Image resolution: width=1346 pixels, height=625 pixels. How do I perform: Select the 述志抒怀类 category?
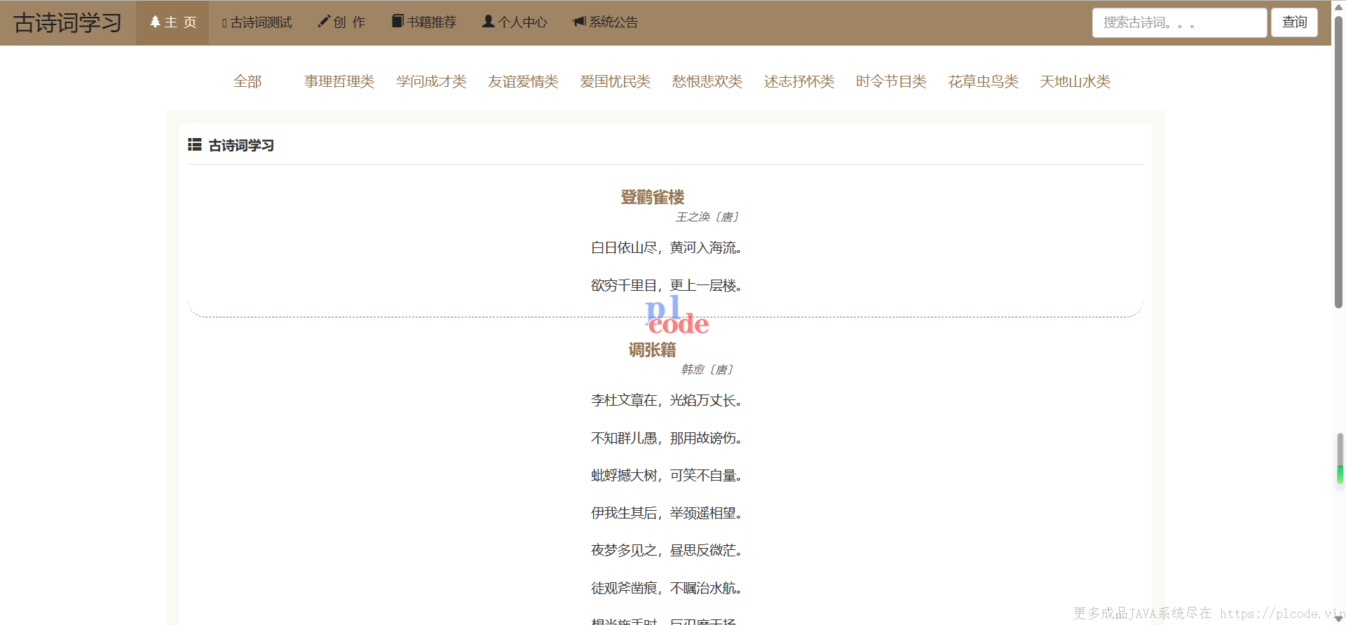pos(799,81)
